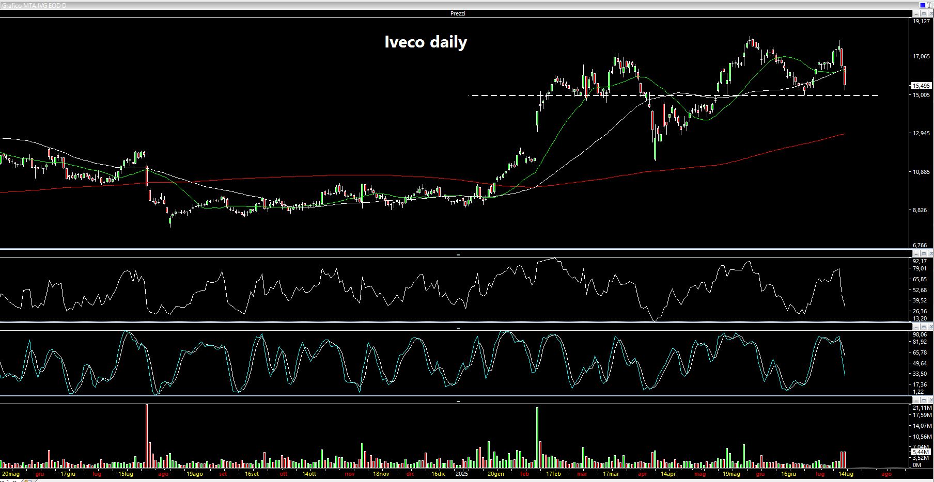Minimize the Prezzi price panel
This screenshot has height=482, width=934.
click(x=916, y=13)
